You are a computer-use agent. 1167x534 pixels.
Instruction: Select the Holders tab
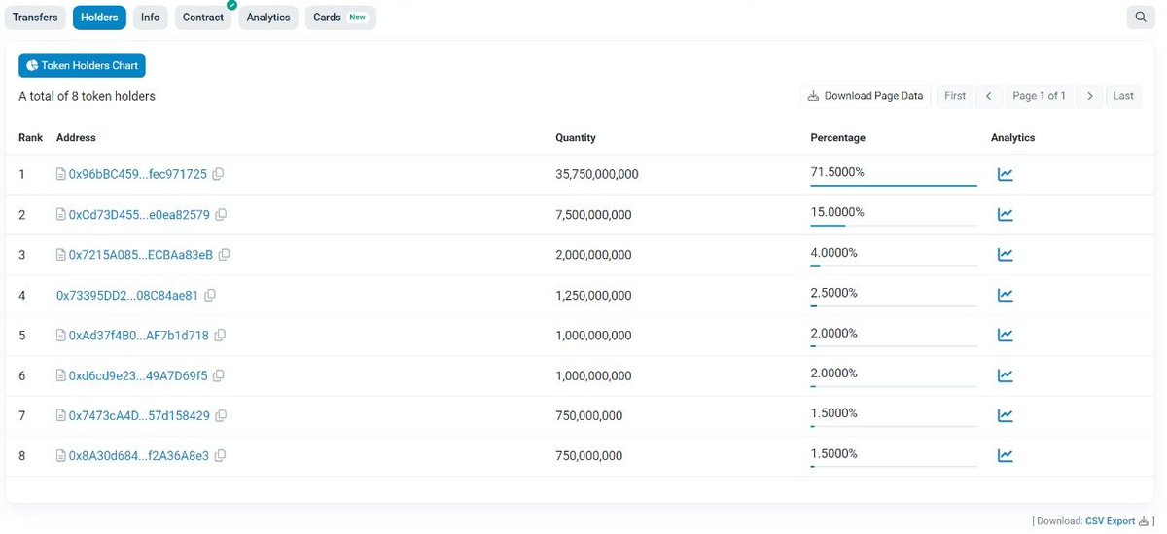pos(99,18)
